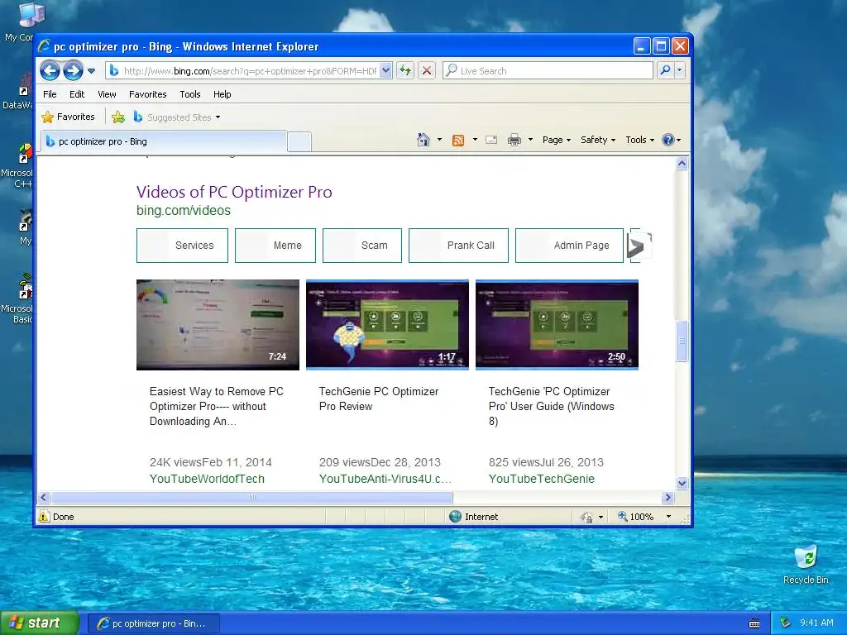847x635 pixels.
Task: Click the RSS feeds icon
Action: [458, 141]
